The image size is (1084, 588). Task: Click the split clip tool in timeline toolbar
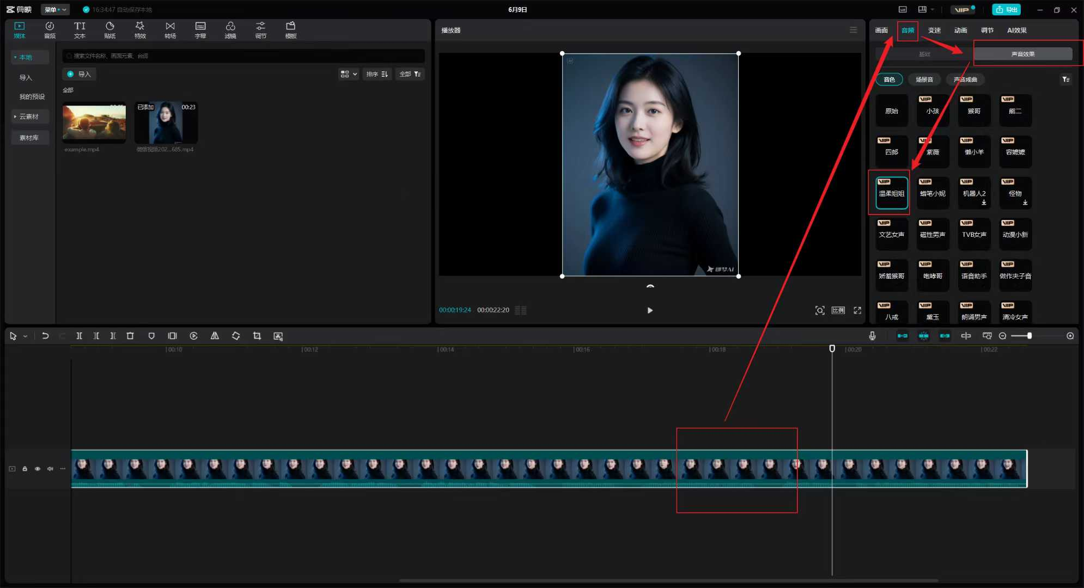(79, 336)
